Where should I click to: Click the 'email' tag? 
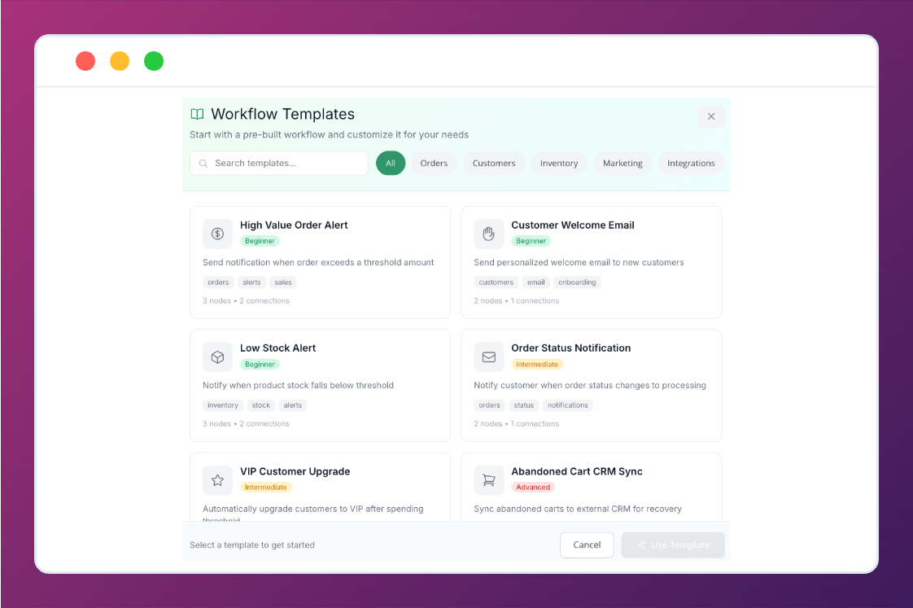coord(535,282)
